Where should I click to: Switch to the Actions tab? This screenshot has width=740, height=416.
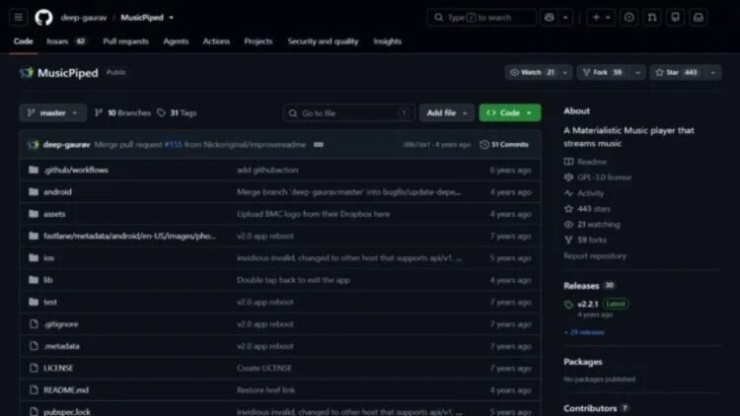click(x=216, y=41)
